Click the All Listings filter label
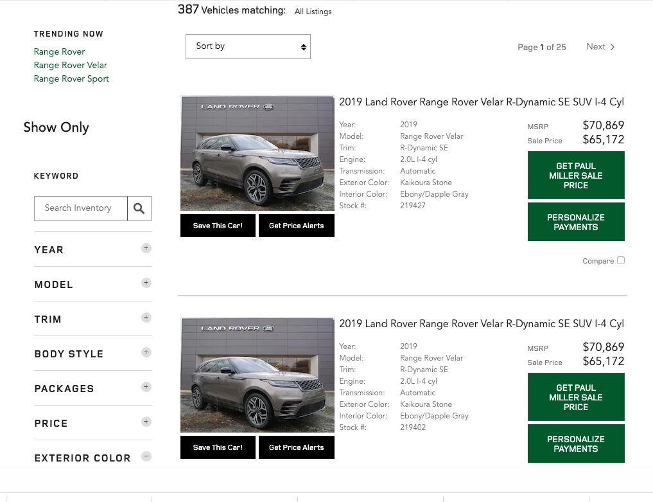The width and height of the screenshot is (653, 502). 313,12
